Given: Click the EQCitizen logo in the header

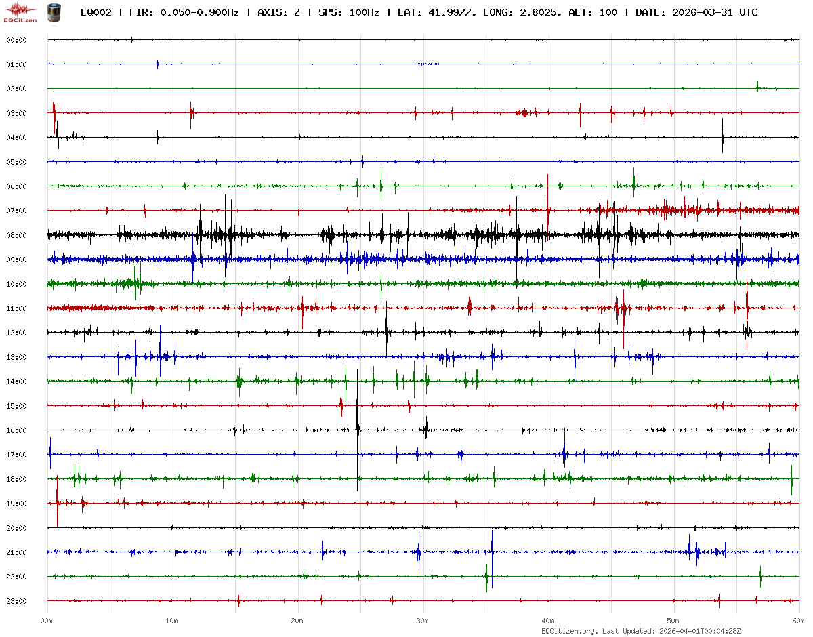Looking at the screenshot, I should (x=20, y=12).
